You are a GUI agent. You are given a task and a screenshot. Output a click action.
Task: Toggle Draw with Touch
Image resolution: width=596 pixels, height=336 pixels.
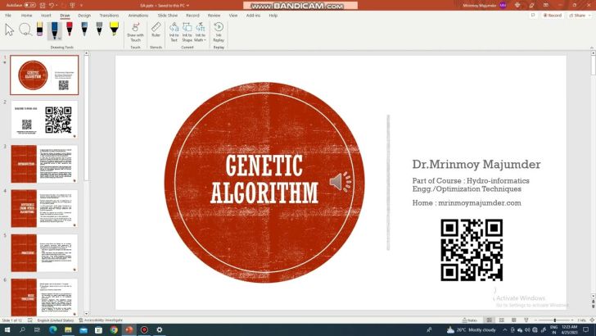click(x=135, y=32)
